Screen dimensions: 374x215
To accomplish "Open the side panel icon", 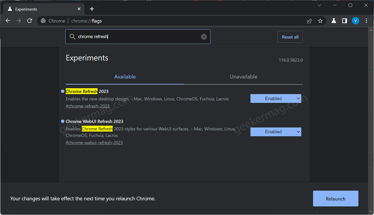I will coord(344,21).
